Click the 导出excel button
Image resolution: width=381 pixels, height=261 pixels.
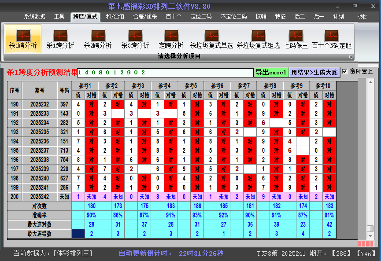point(271,72)
